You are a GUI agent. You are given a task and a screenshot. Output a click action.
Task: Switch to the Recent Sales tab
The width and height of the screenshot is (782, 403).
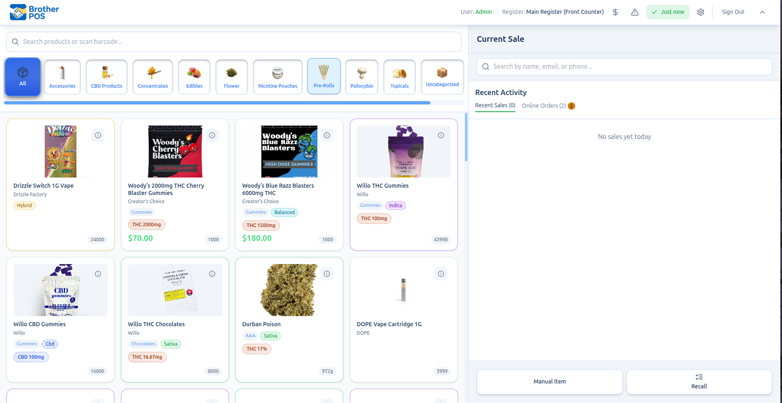tap(495, 105)
